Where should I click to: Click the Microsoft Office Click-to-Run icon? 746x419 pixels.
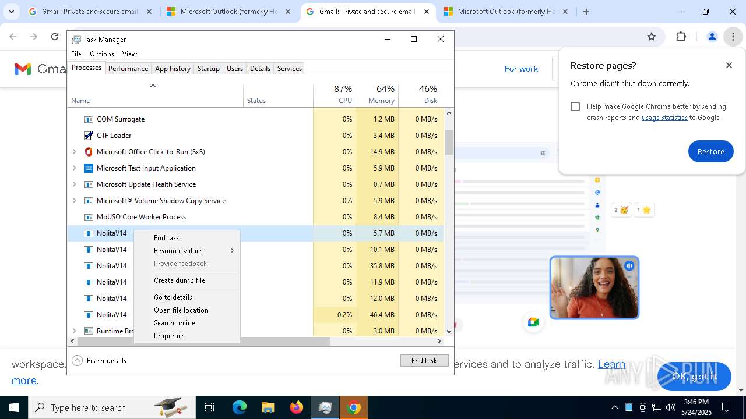(x=89, y=152)
